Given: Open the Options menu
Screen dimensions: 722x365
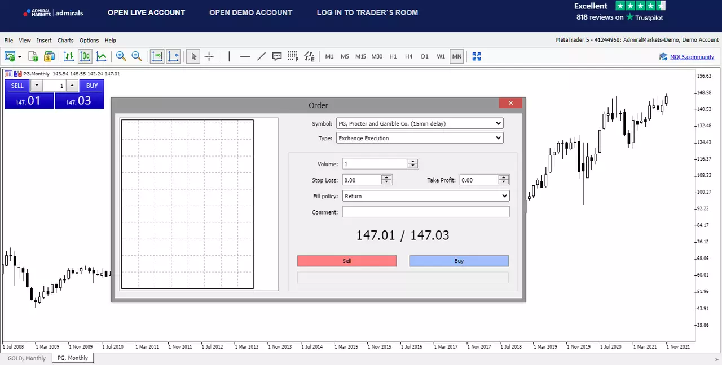Looking at the screenshot, I should [89, 41].
